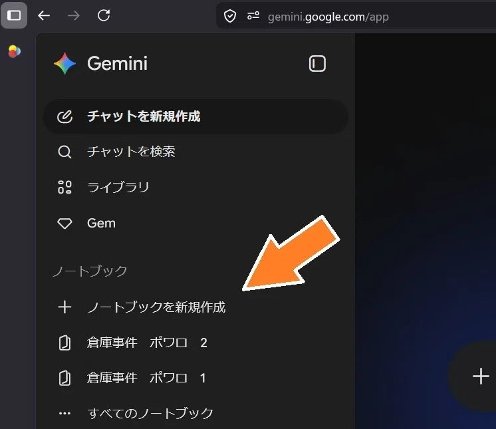The width and height of the screenshot is (496, 429).
Task: Click the colorful profile icon in the browser side strip
Action: click(x=14, y=51)
